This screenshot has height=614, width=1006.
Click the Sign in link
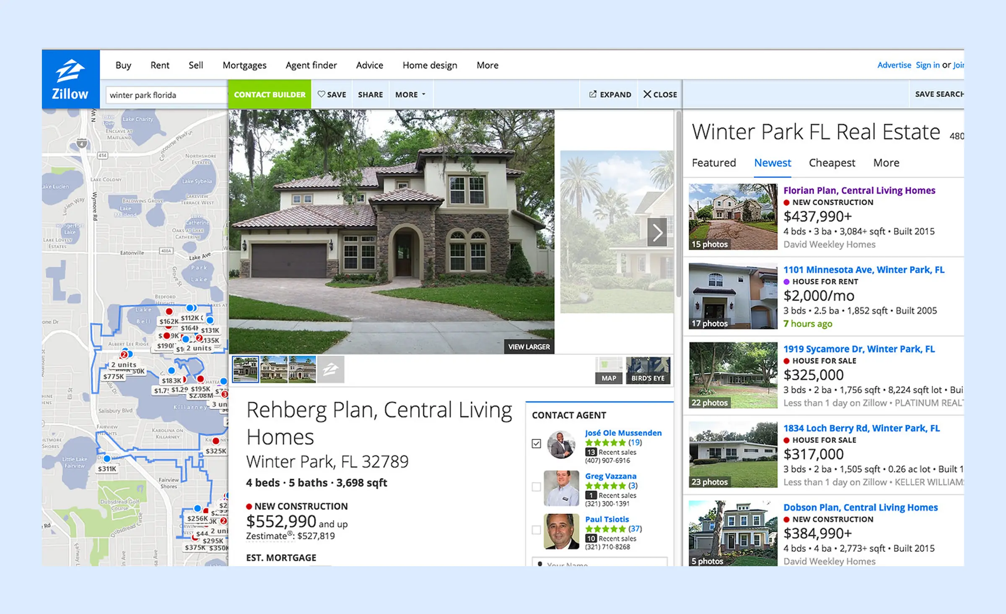[928, 65]
